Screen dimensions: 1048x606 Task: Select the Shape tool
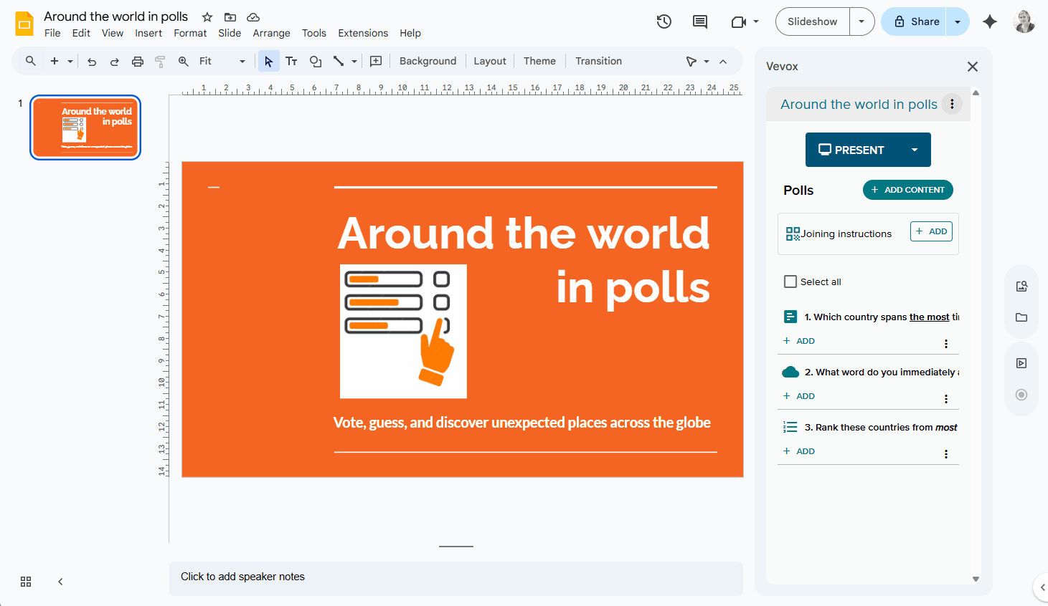316,61
